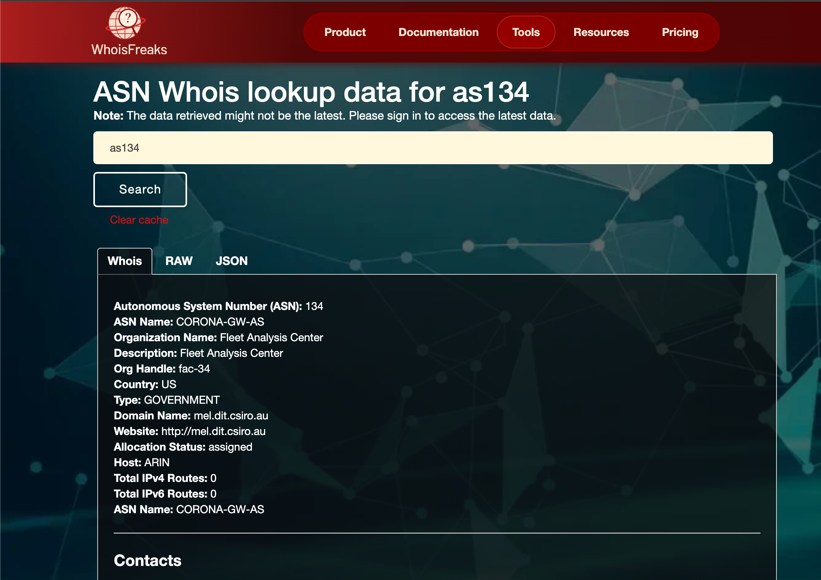The height and width of the screenshot is (580, 821).
Task: Click the Org Handle fac-34 value
Action: point(194,369)
